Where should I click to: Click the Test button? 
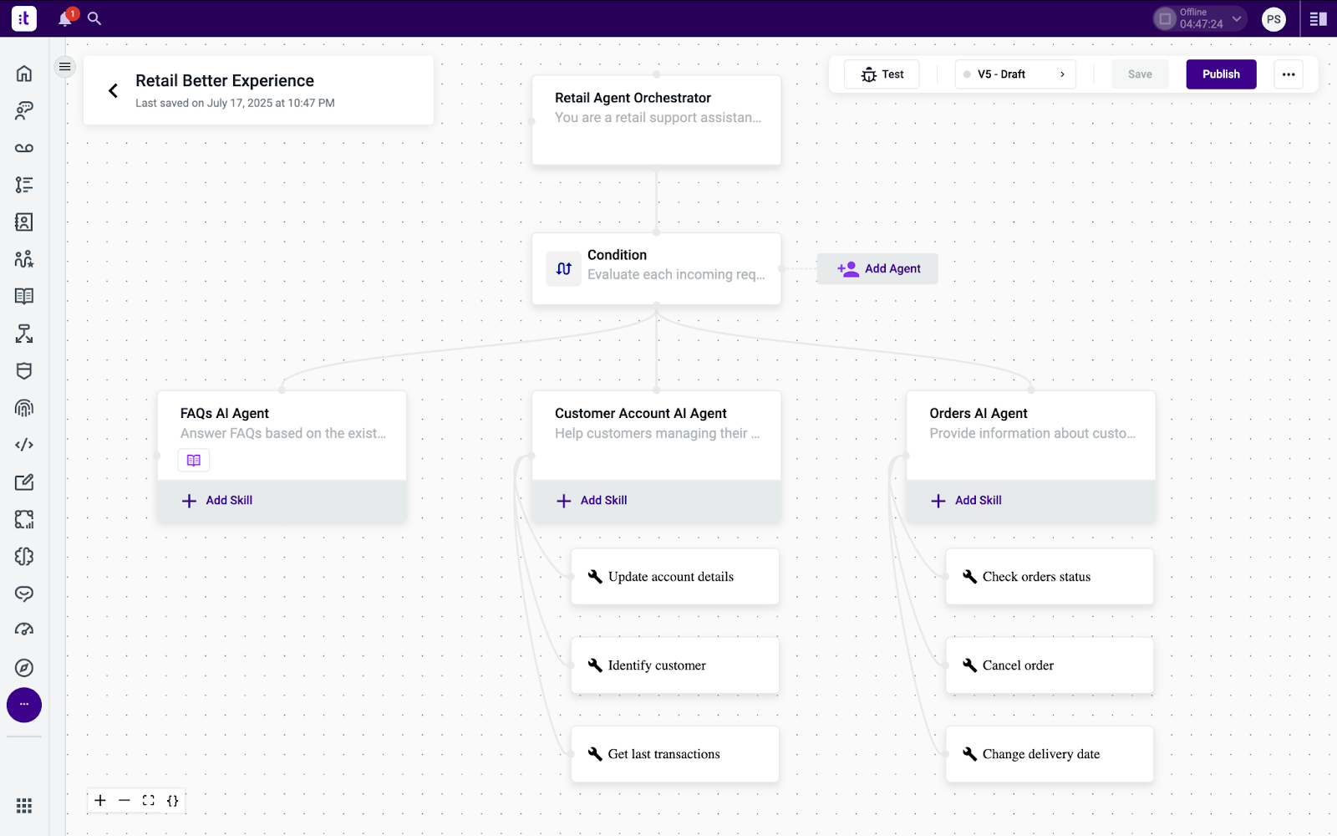click(882, 74)
